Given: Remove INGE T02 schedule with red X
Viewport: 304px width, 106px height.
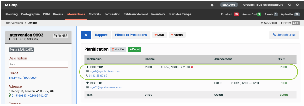Looking at the screenshot, I should (x=192, y=67).
